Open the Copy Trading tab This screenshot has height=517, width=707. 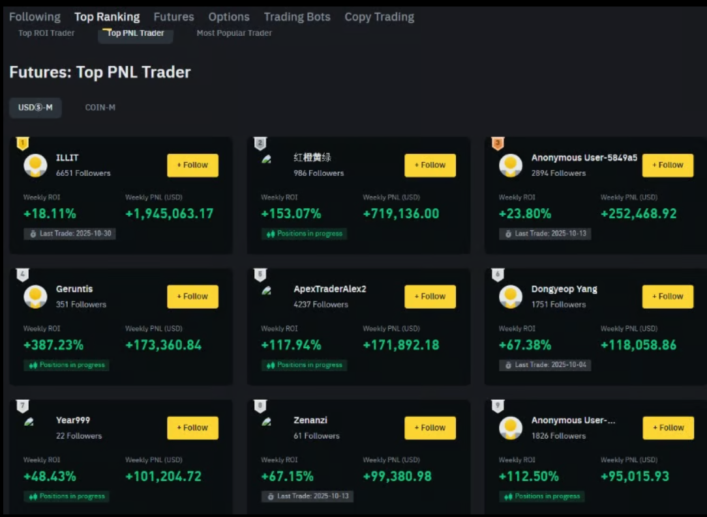pyautogui.click(x=379, y=17)
